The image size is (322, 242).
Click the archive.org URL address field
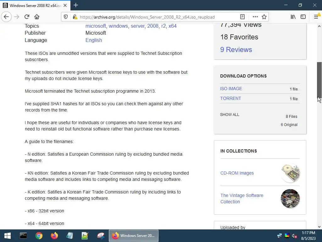point(147,17)
